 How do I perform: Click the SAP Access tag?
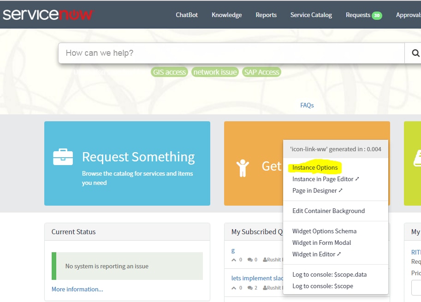point(261,72)
